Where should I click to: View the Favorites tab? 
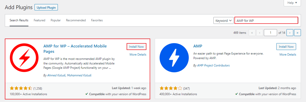(97, 20)
